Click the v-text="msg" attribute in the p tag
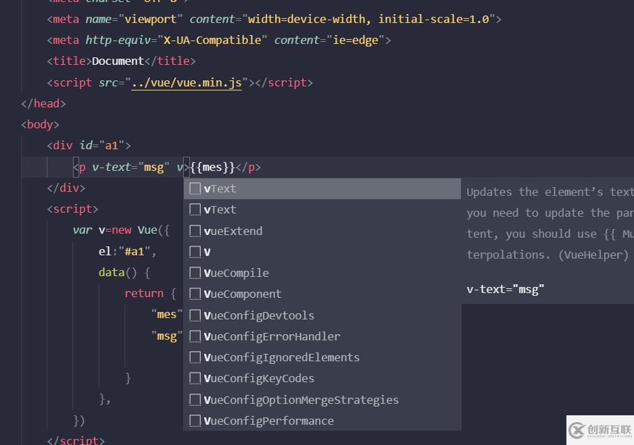The height and width of the screenshot is (445, 634). coord(130,167)
